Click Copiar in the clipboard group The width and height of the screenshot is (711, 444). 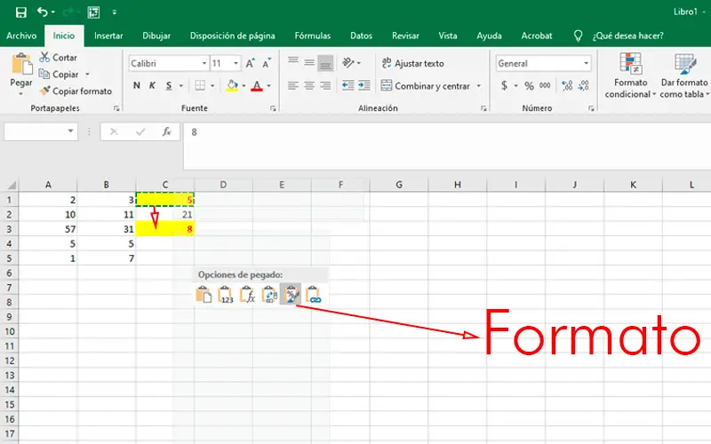click(59, 75)
